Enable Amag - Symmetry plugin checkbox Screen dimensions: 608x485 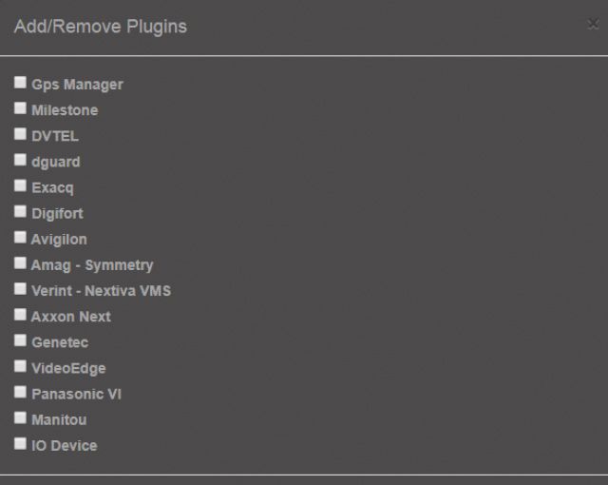pos(20,262)
